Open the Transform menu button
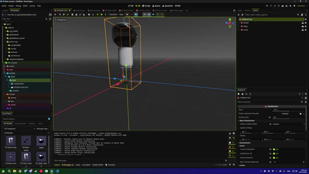The image size is (309, 174). click(x=113, y=14)
